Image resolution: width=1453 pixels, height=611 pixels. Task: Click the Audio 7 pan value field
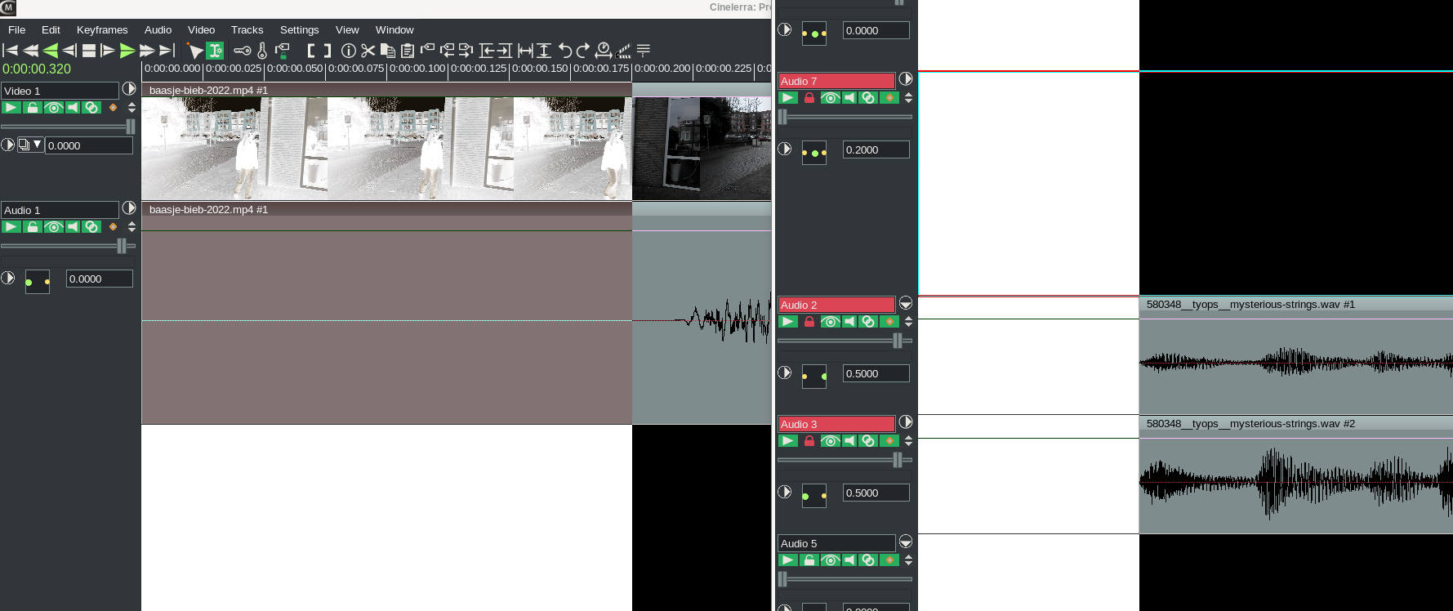pos(876,150)
